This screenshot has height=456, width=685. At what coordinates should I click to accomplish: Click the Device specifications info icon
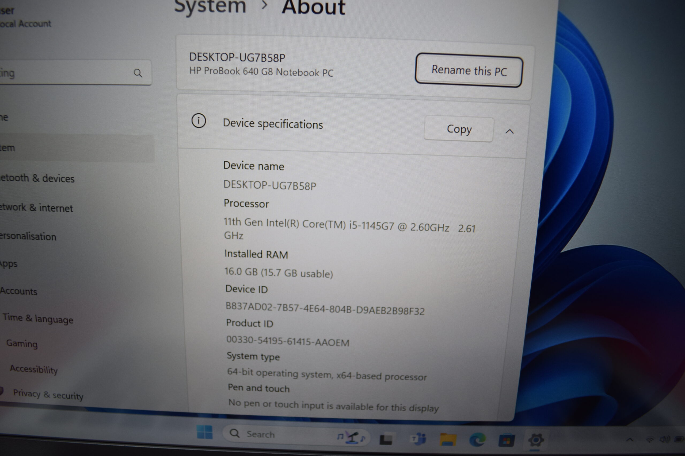[x=199, y=120]
